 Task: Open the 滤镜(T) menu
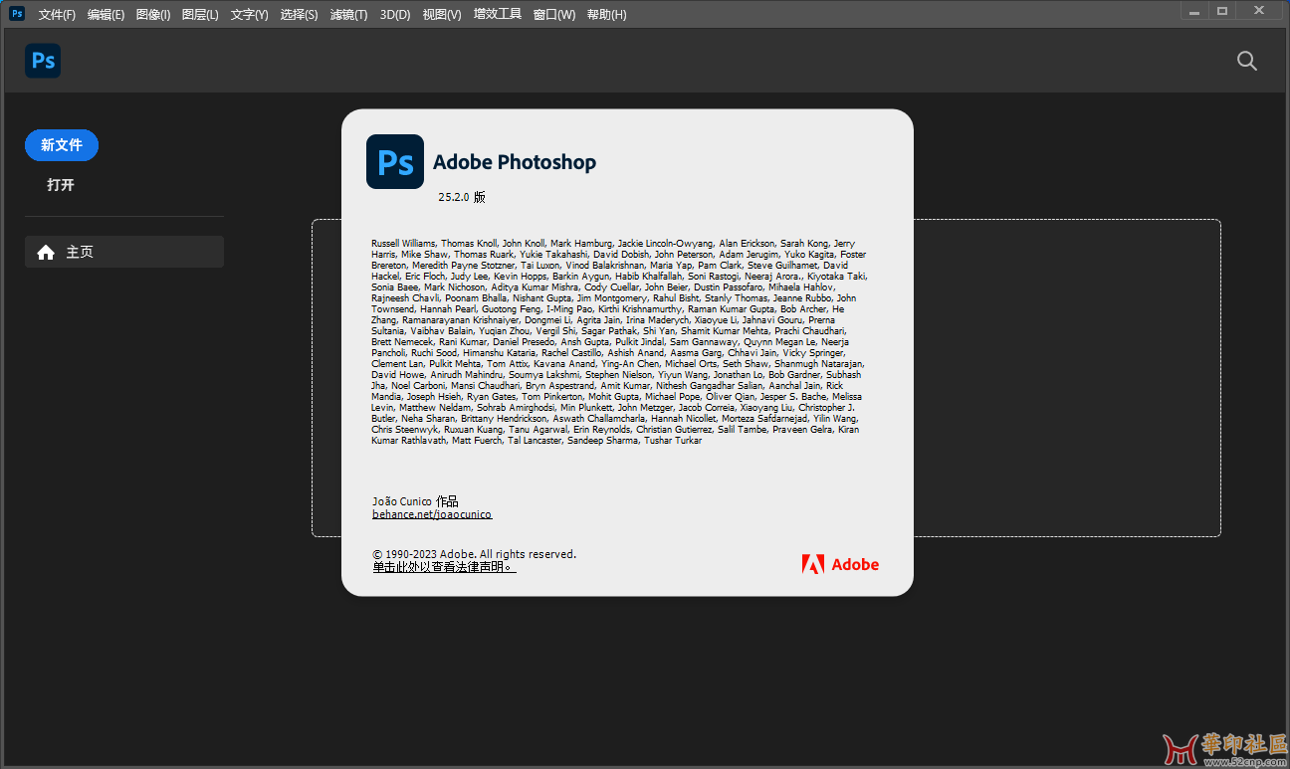348,14
